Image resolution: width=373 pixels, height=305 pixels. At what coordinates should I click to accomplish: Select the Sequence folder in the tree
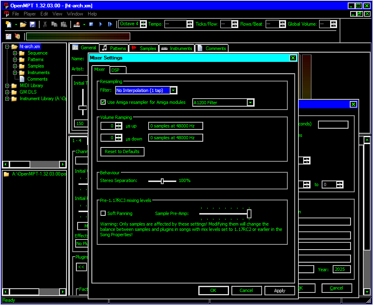[x=38, y=53]
